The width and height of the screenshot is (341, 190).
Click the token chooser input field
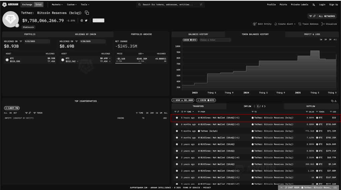[x=215, y=40]
